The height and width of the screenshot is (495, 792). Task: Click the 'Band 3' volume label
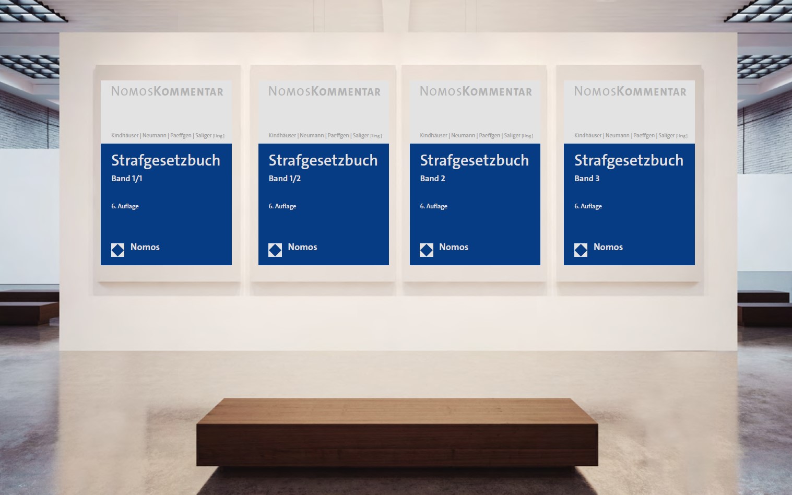[x=587, y=179]
